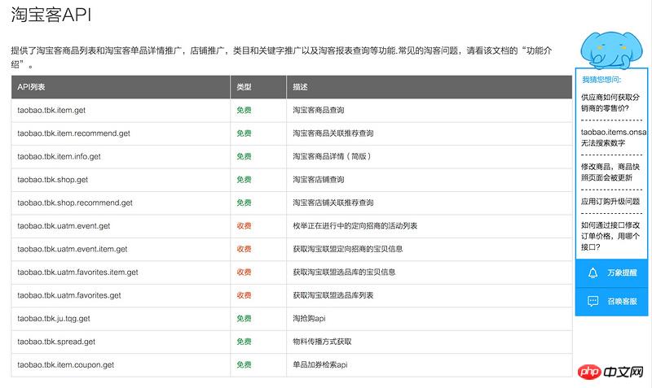The image size is (652, 388).
Task: Click the 淘宝客API page heading
Action: pos(51,15)
